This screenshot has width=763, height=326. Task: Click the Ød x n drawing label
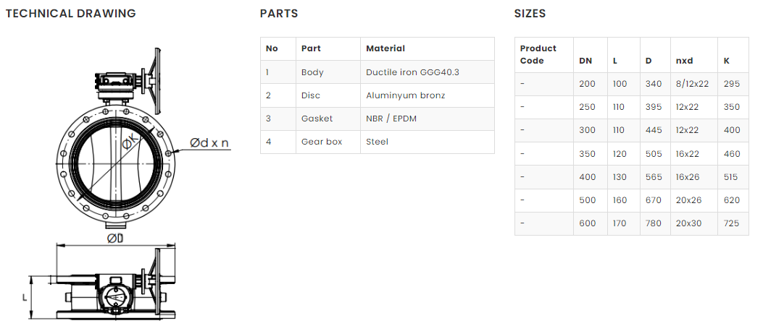(209, 142)
